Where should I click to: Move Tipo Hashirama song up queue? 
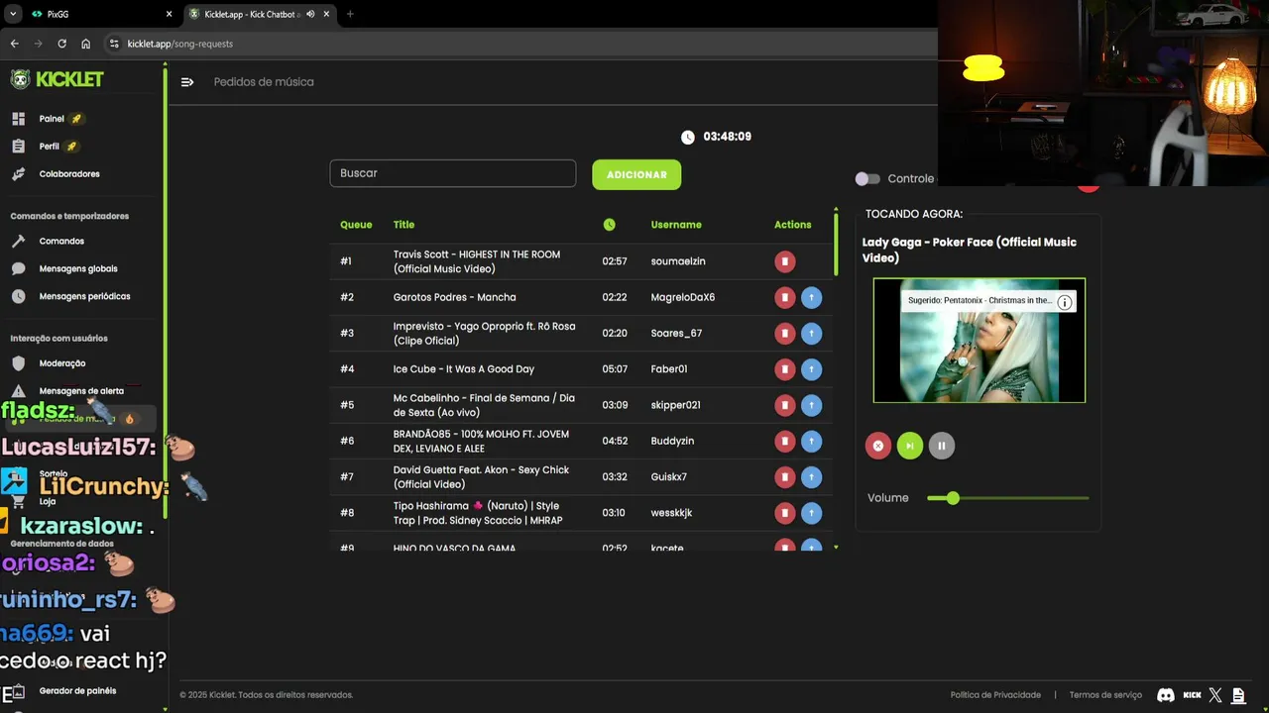pos(811,513)
